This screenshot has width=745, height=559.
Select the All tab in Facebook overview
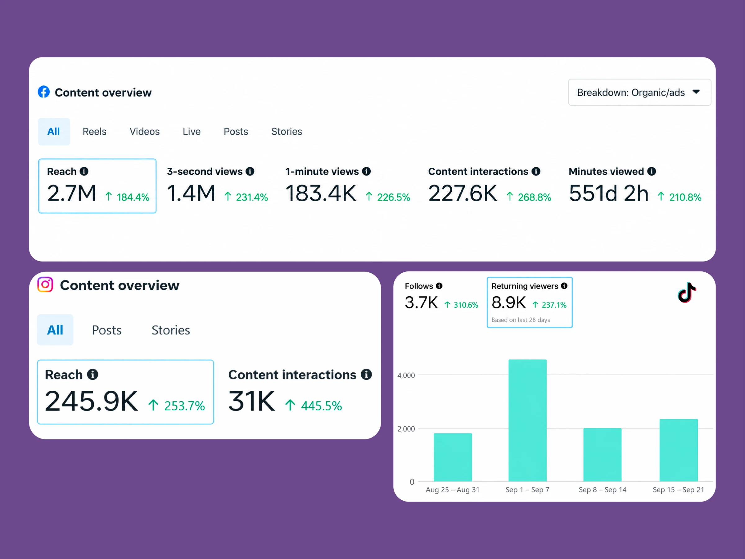click(x=54, y=131)
